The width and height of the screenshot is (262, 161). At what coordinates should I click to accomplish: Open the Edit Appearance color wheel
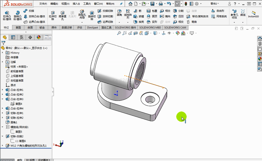[x=177, y=33]
